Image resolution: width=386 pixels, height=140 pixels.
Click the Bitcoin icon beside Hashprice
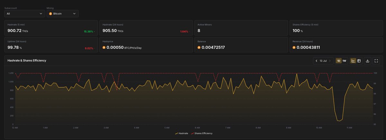pyautogui.click(x=104, y=47)
